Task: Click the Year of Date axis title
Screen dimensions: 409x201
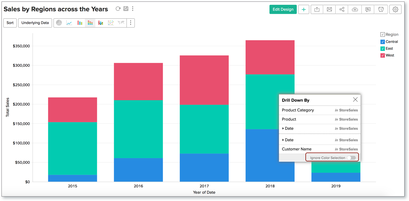Action: 204,192
